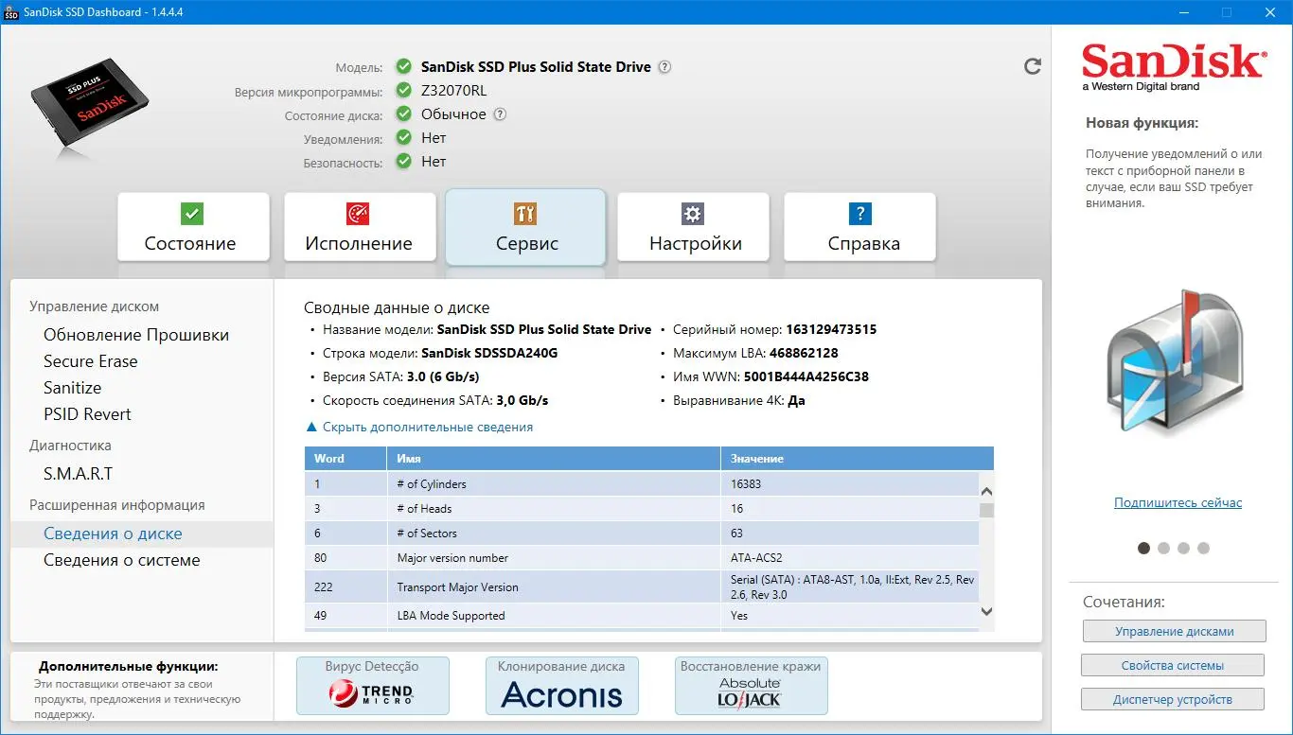The width and height of the screenshot is (1293, 735).
Task: Select the fourth carousel dot
Action: coord(1203,548)
